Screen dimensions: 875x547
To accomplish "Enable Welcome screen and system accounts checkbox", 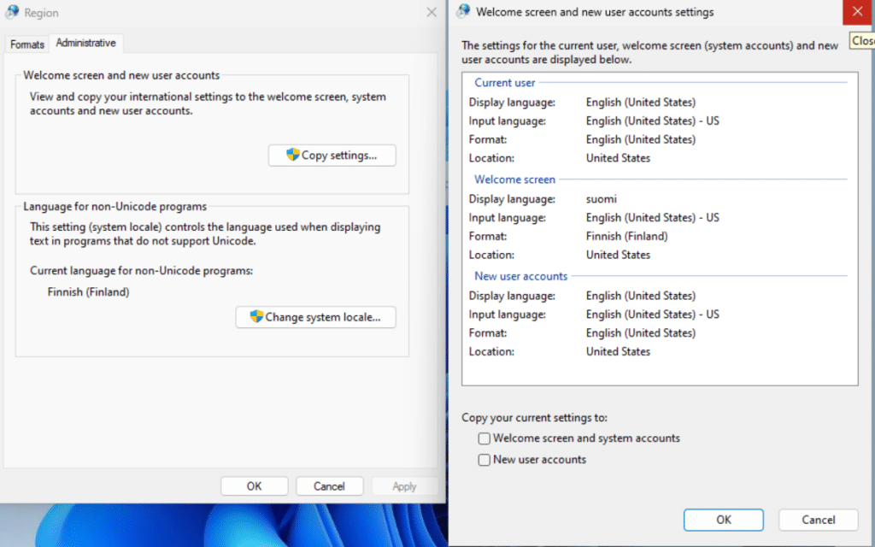I will click(x=484, y=438).
